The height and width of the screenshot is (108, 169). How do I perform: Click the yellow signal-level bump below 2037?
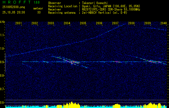(117, 106)
